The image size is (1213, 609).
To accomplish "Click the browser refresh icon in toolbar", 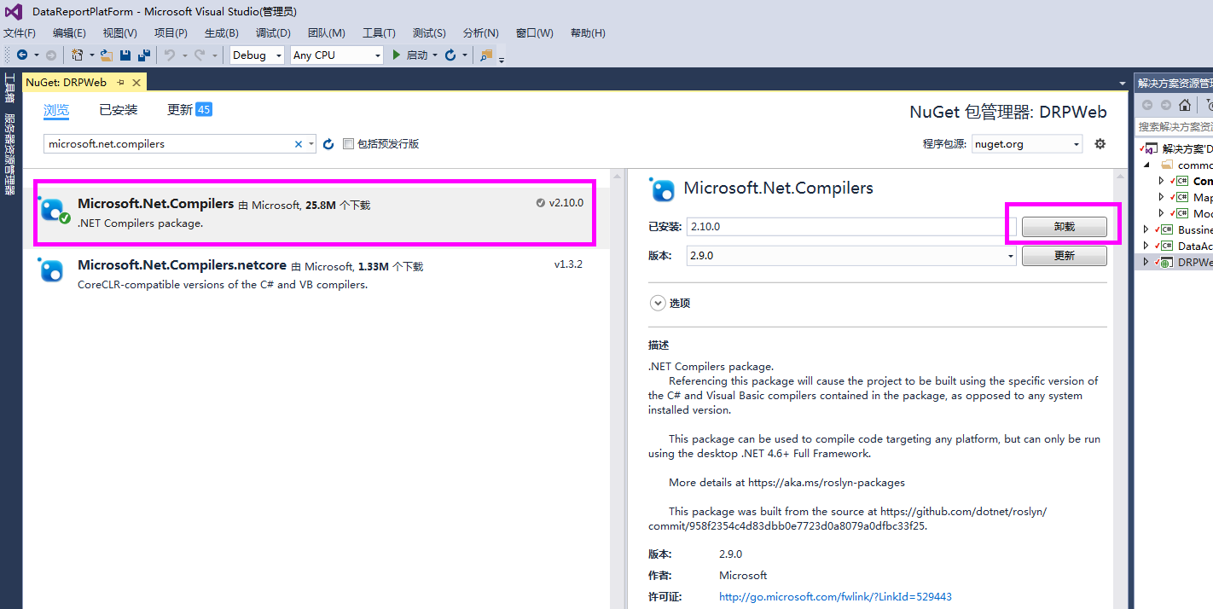I will 450,55.
